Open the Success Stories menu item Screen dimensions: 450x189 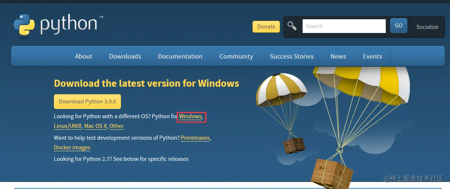[x=292, y=56]
